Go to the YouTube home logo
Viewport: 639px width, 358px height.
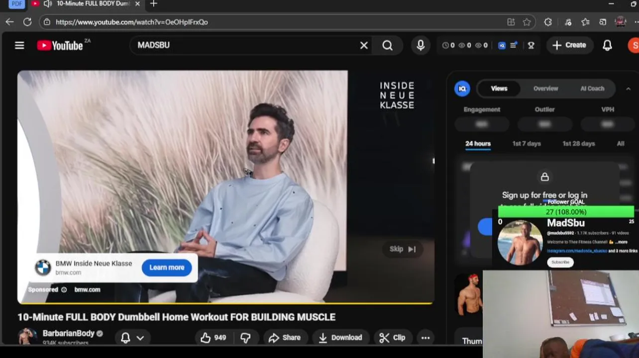60,45
